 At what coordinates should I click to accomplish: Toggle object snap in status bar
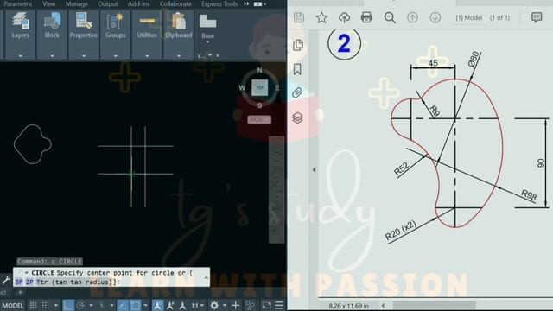(136, 305)
